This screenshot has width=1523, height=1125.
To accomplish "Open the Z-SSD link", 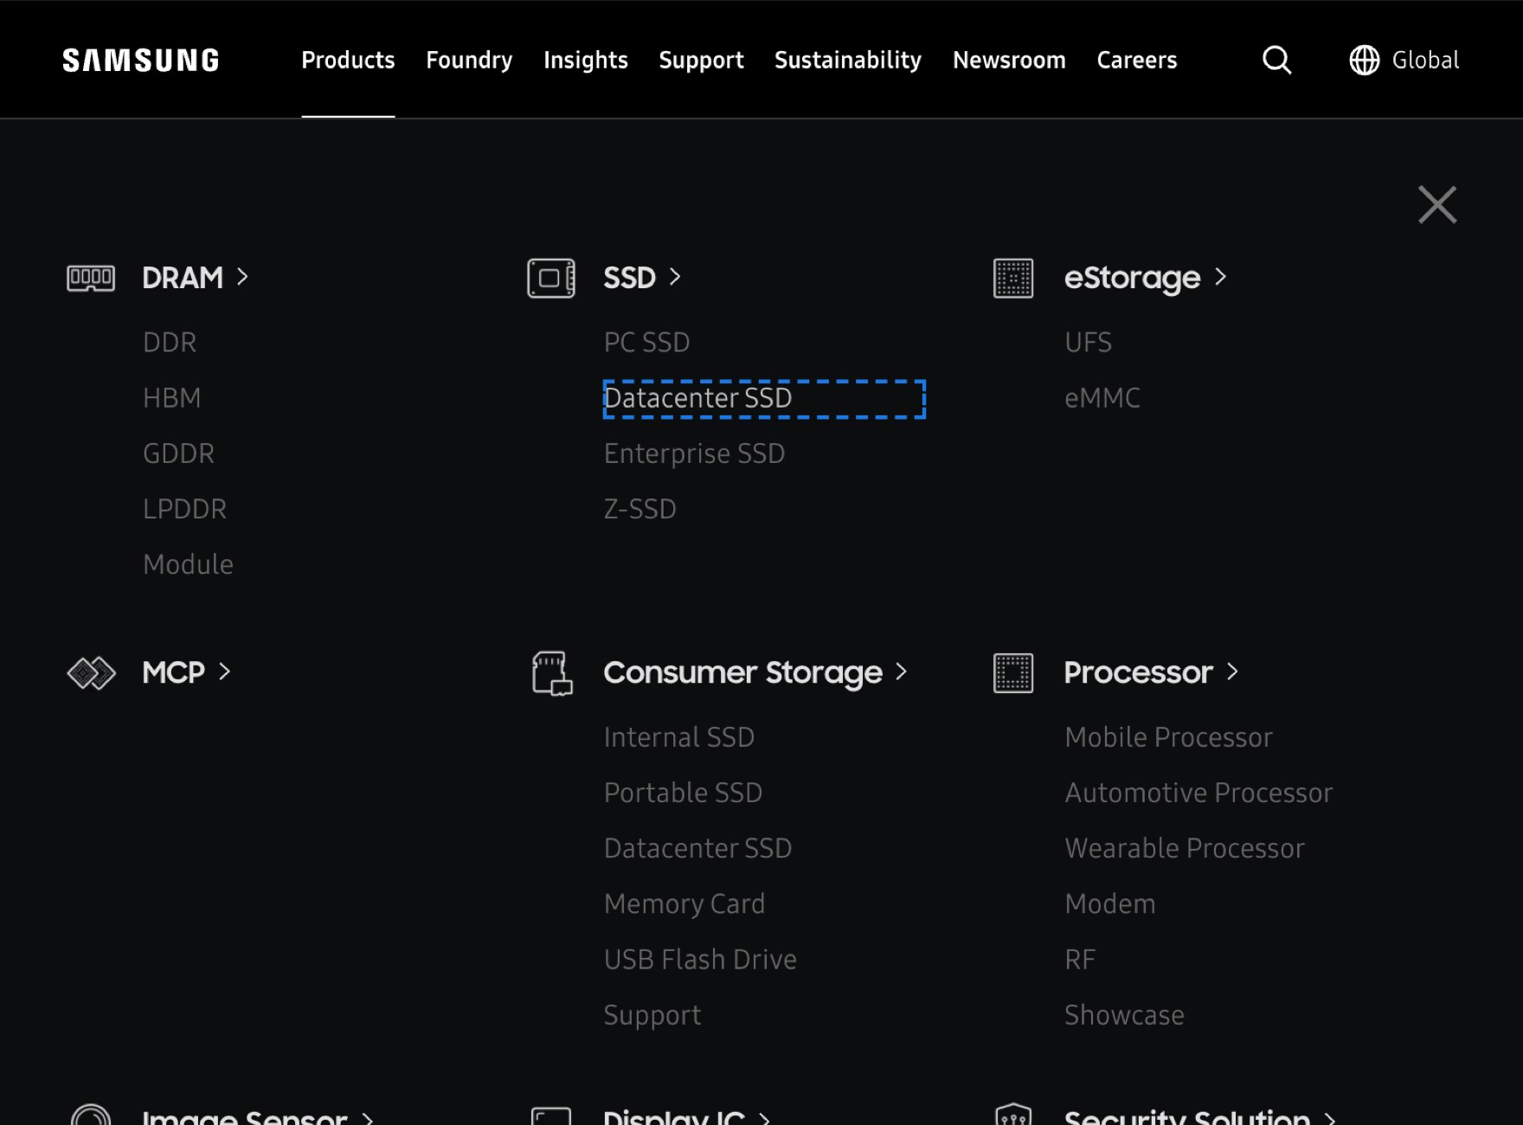I will coord(639,508).
